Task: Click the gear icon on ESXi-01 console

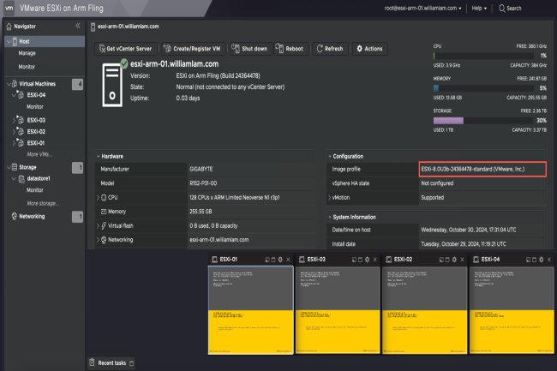Action: tap(280, 260)
